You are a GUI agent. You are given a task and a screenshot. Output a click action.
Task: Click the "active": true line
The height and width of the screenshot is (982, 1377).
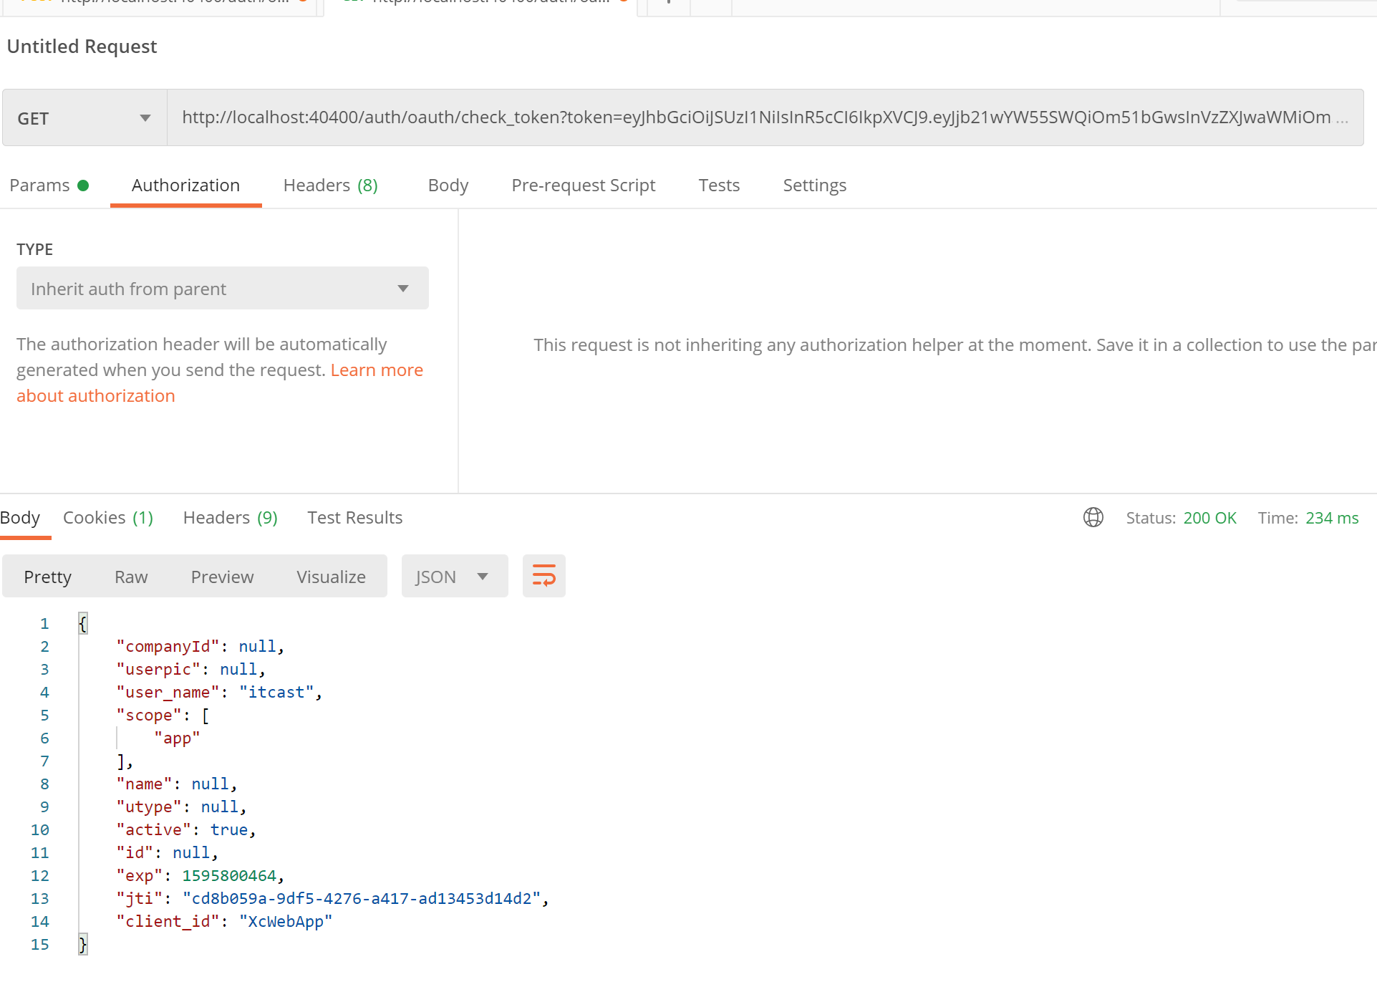point(186,830)
